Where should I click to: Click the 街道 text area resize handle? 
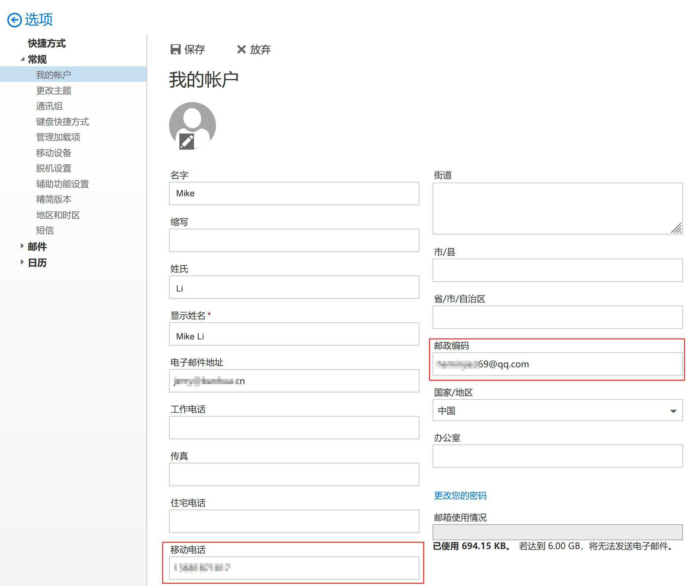click(x=677, y=229)
